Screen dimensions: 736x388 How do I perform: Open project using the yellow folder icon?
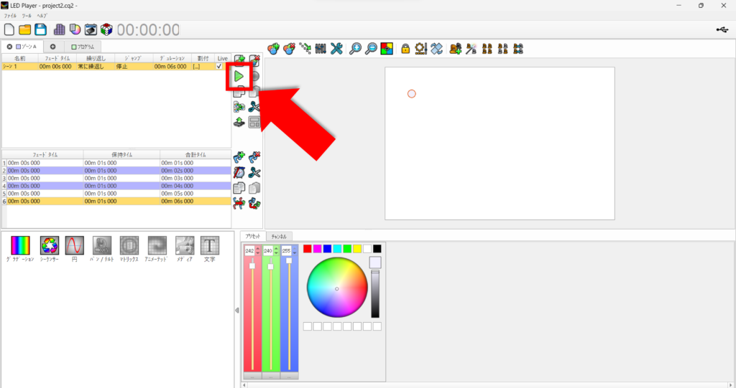click(25, 29)
